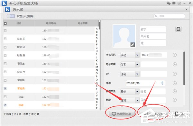Screen dimensions: 193x126
Task: Add another 手机号码 with plus icon
Action: 175,55
